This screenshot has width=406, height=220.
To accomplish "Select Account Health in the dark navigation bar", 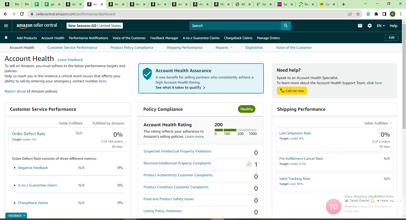I will pos(53,38).
